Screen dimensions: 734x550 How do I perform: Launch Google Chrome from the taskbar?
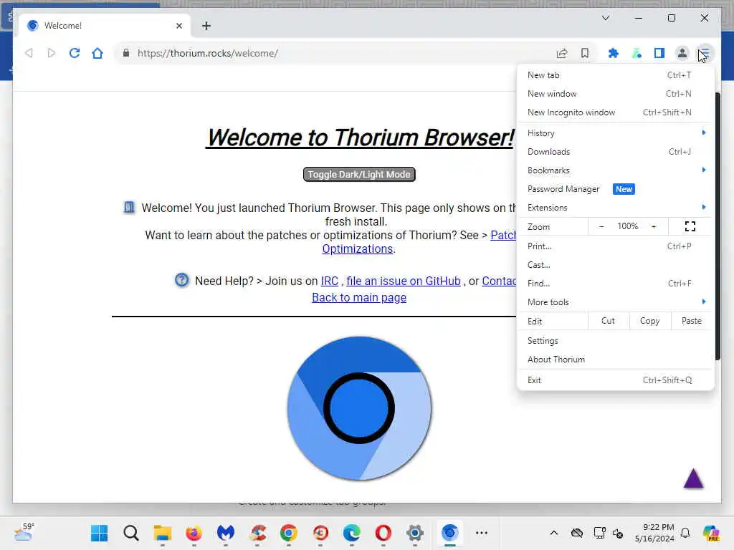[289, 533]
